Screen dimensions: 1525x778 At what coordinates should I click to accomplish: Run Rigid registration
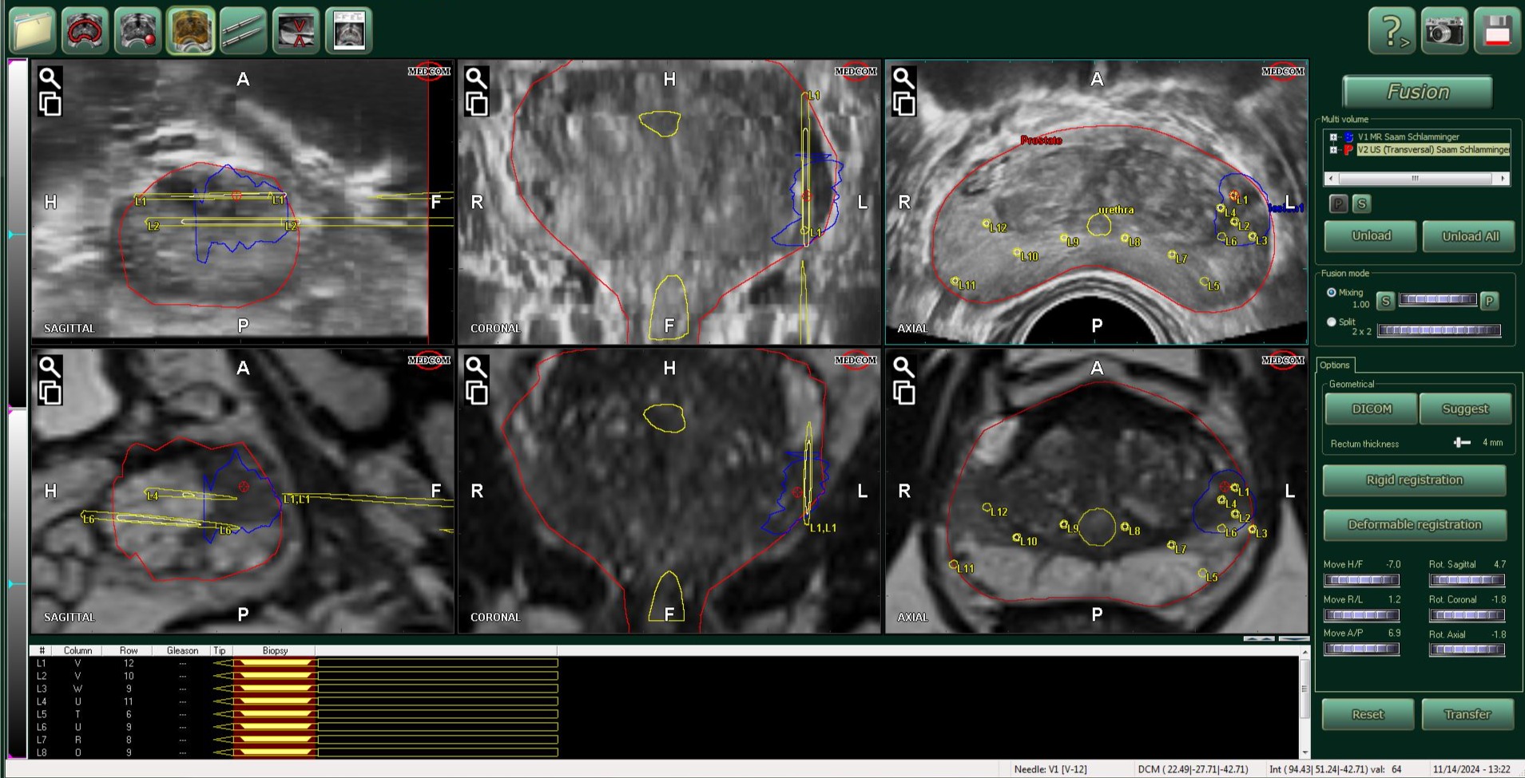point(1414,480)
